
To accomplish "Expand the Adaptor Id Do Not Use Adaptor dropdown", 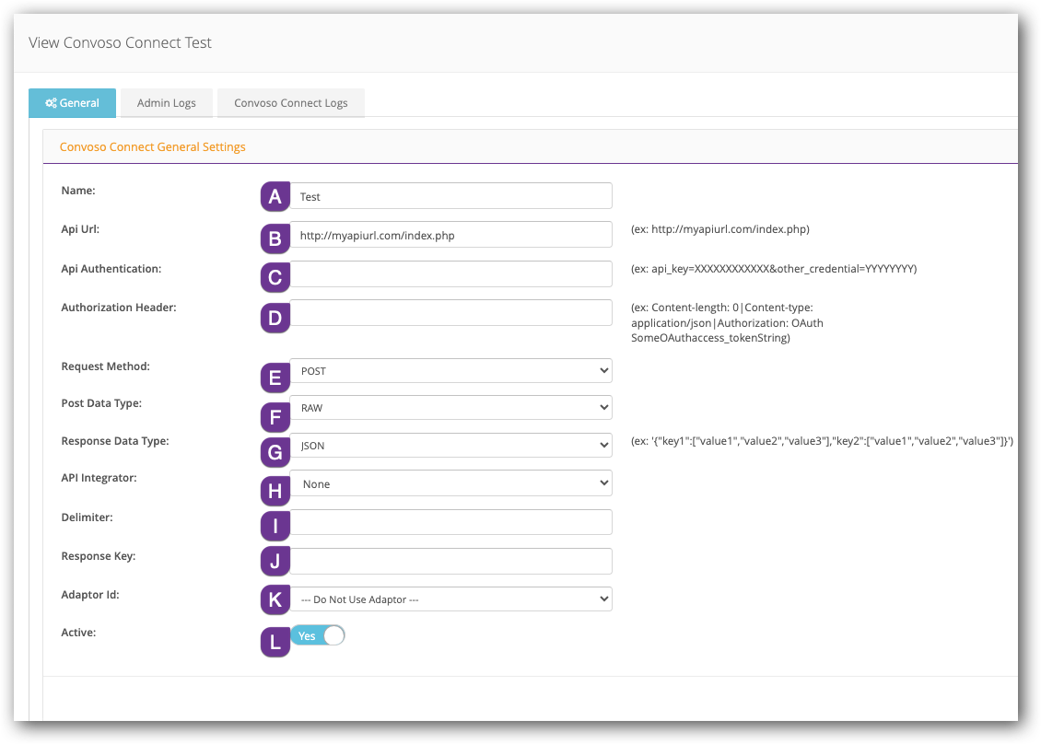I will [450, 599].
